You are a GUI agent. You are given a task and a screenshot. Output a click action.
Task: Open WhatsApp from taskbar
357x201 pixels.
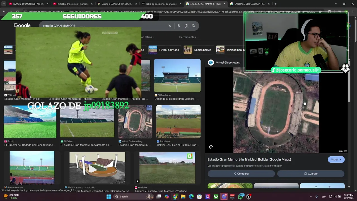[240, 197]
